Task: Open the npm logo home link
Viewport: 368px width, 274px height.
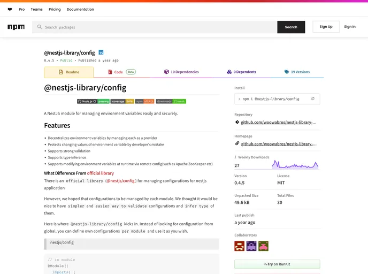Action: pyautogui.click(x=16, y=27)
